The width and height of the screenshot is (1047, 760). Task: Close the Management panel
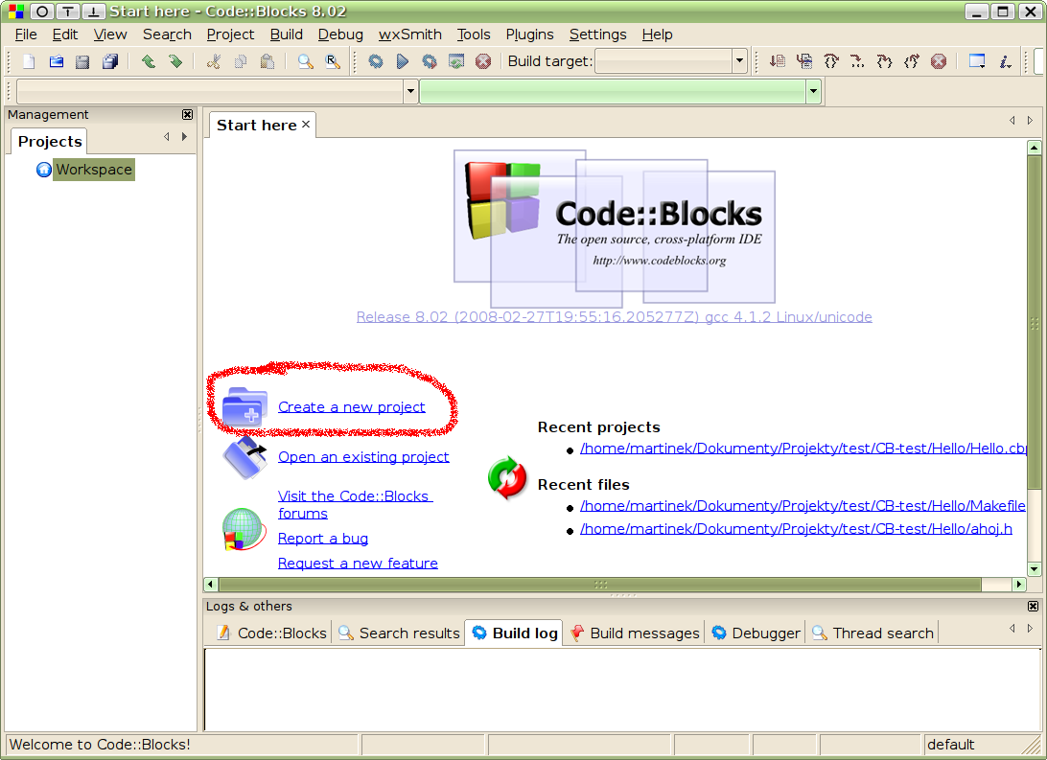(x=188, y=115)
